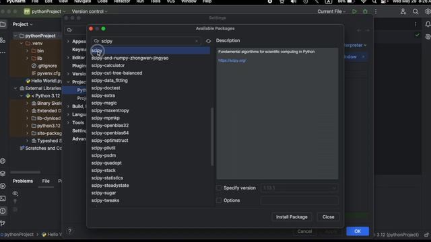Debug the current file
The image size is (431, 242).
click(365, 11)
